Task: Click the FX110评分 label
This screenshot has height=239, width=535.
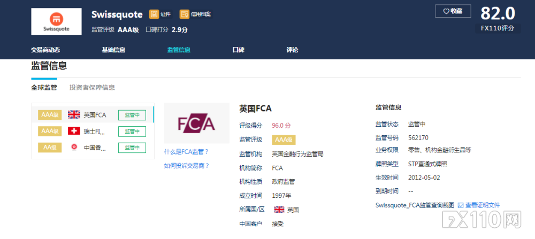Action: [x=498, y=28]
